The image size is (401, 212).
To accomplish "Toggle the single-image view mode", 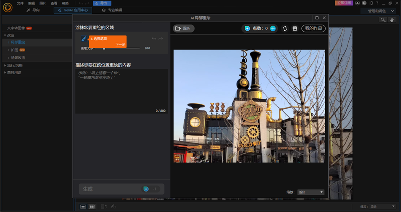I will coord(83,206).
